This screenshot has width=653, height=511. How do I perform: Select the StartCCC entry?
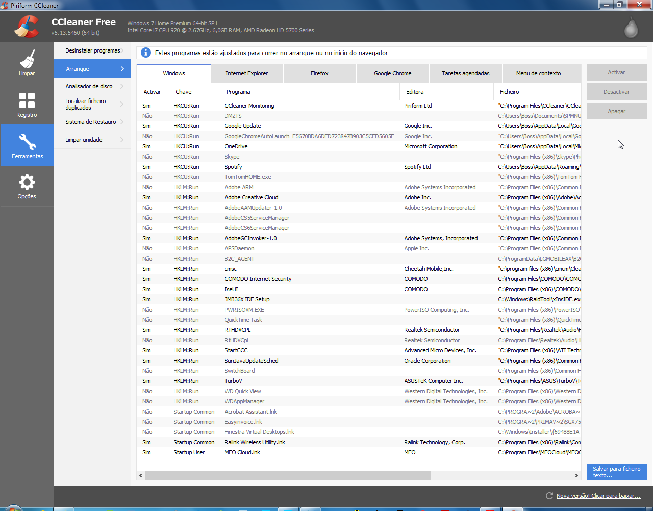pos(359,350)
